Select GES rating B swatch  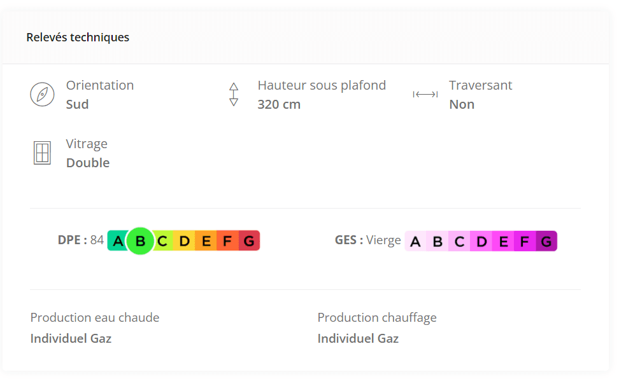click(x=438, y=241)
